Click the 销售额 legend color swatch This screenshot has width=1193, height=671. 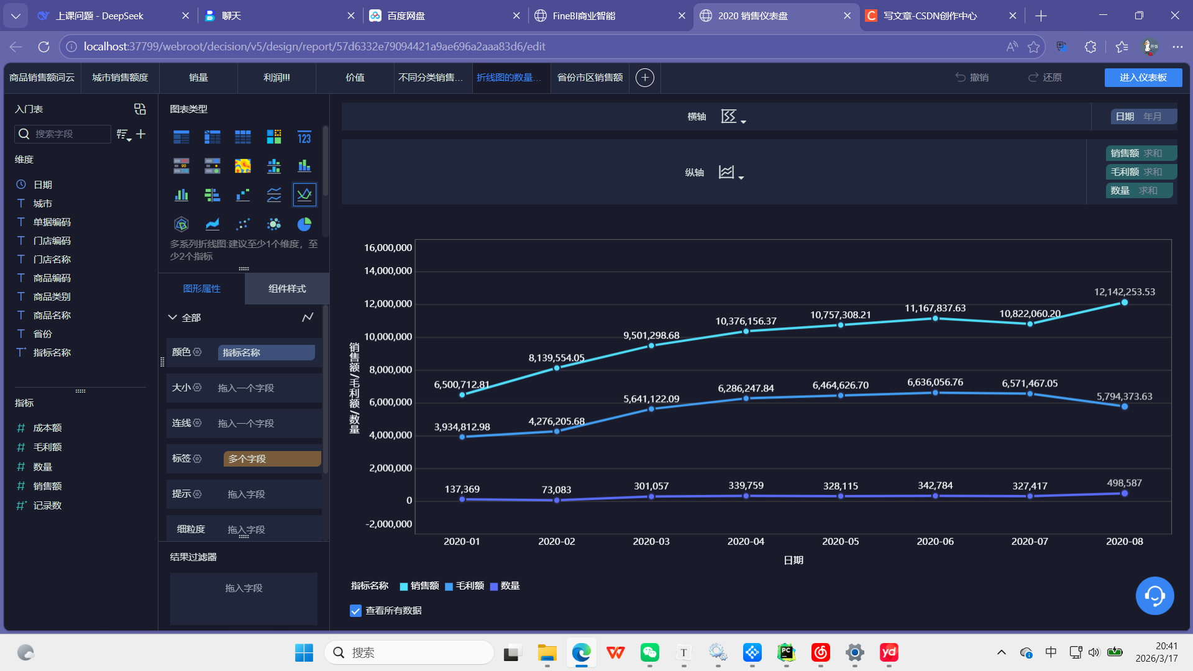pos(404,587)
